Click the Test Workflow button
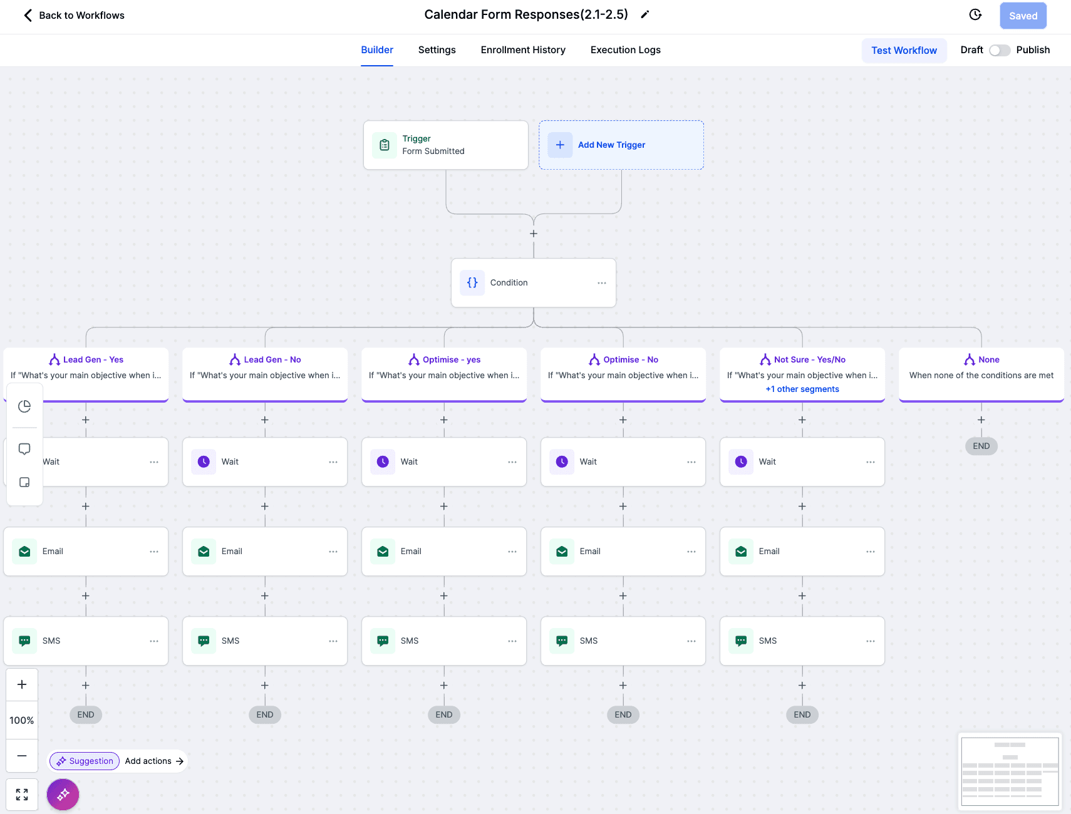Image resolution: width=1071 pixels, height=814 pixels. pyautogui.click(x=904, y=50)
